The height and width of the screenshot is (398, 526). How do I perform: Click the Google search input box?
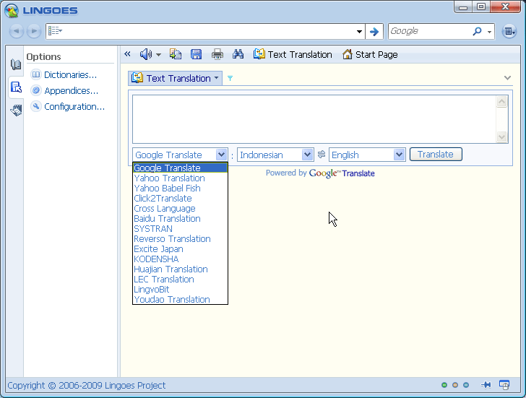point(430,31)
